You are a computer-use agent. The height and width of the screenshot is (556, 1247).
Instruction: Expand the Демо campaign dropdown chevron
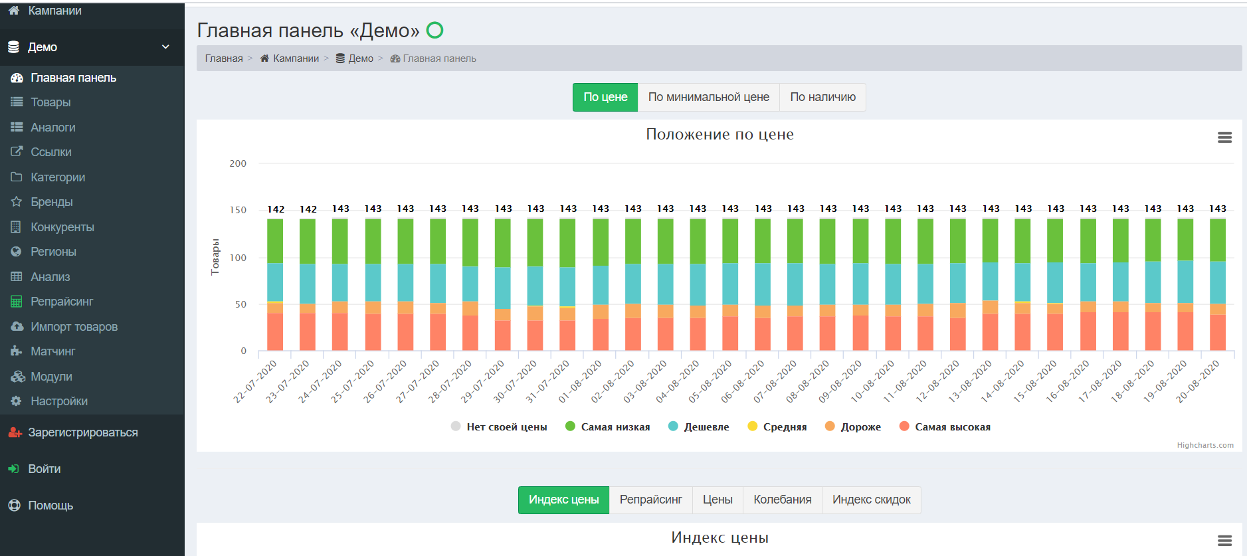165,47
